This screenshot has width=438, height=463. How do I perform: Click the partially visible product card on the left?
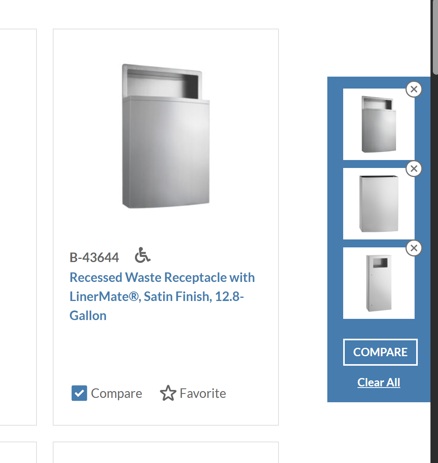tap(18, 227)
